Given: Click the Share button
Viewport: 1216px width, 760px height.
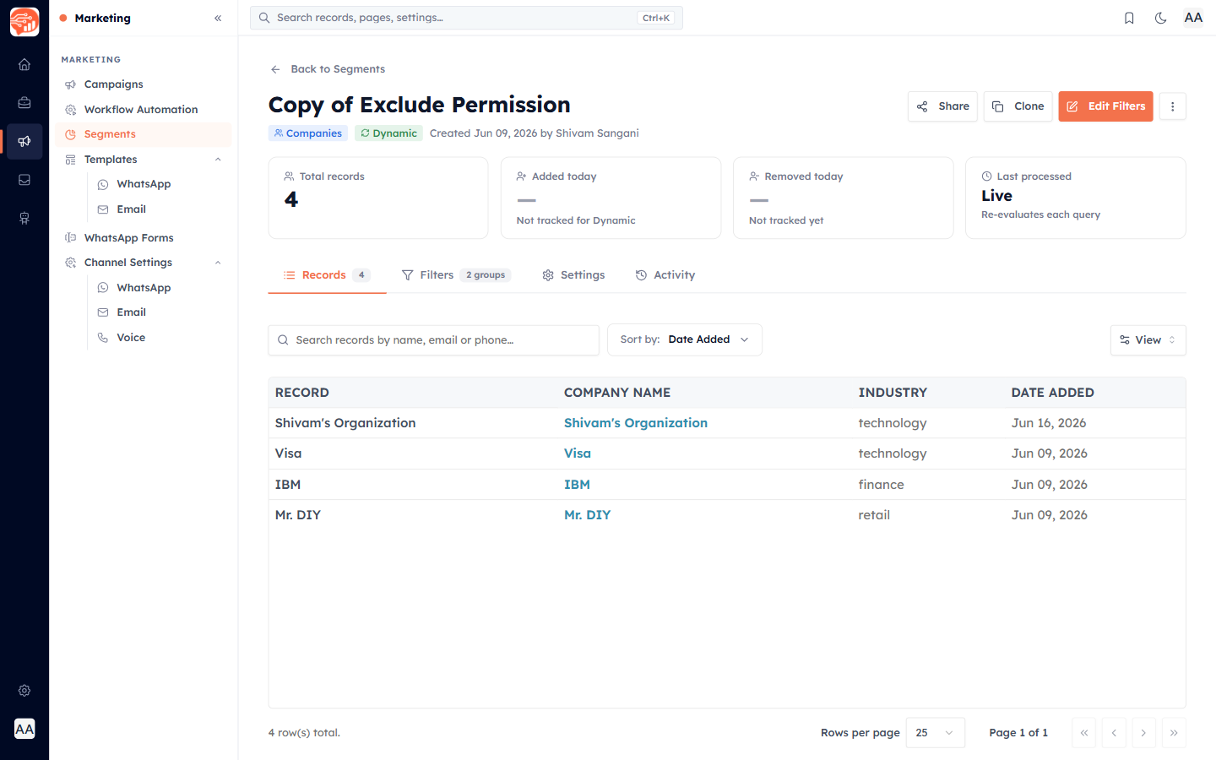Looking at the screenshot, I should point(942,106).
